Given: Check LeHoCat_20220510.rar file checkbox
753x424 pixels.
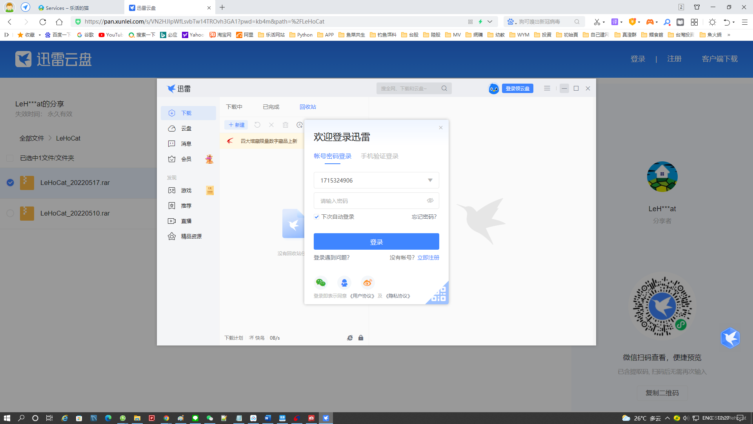Looking at the screenshot, I should pyautogui.click(x=10, y=213).
